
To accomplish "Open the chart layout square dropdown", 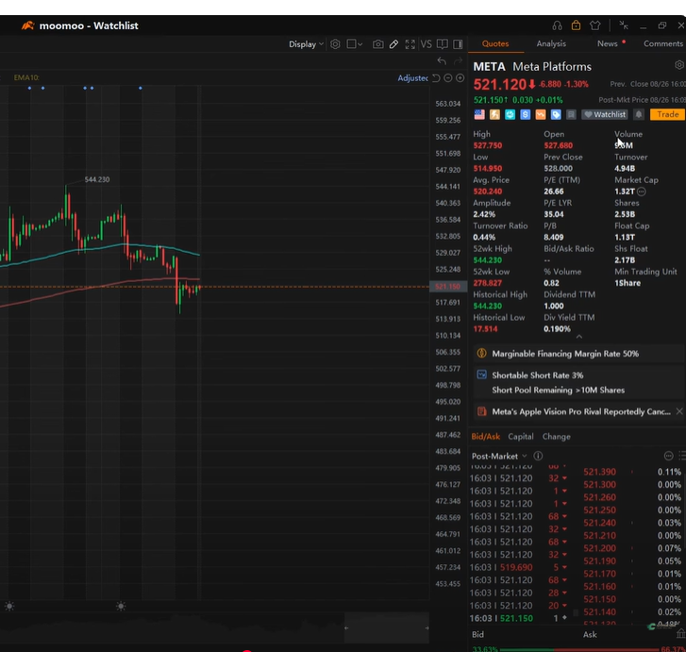I will point(355,44).
